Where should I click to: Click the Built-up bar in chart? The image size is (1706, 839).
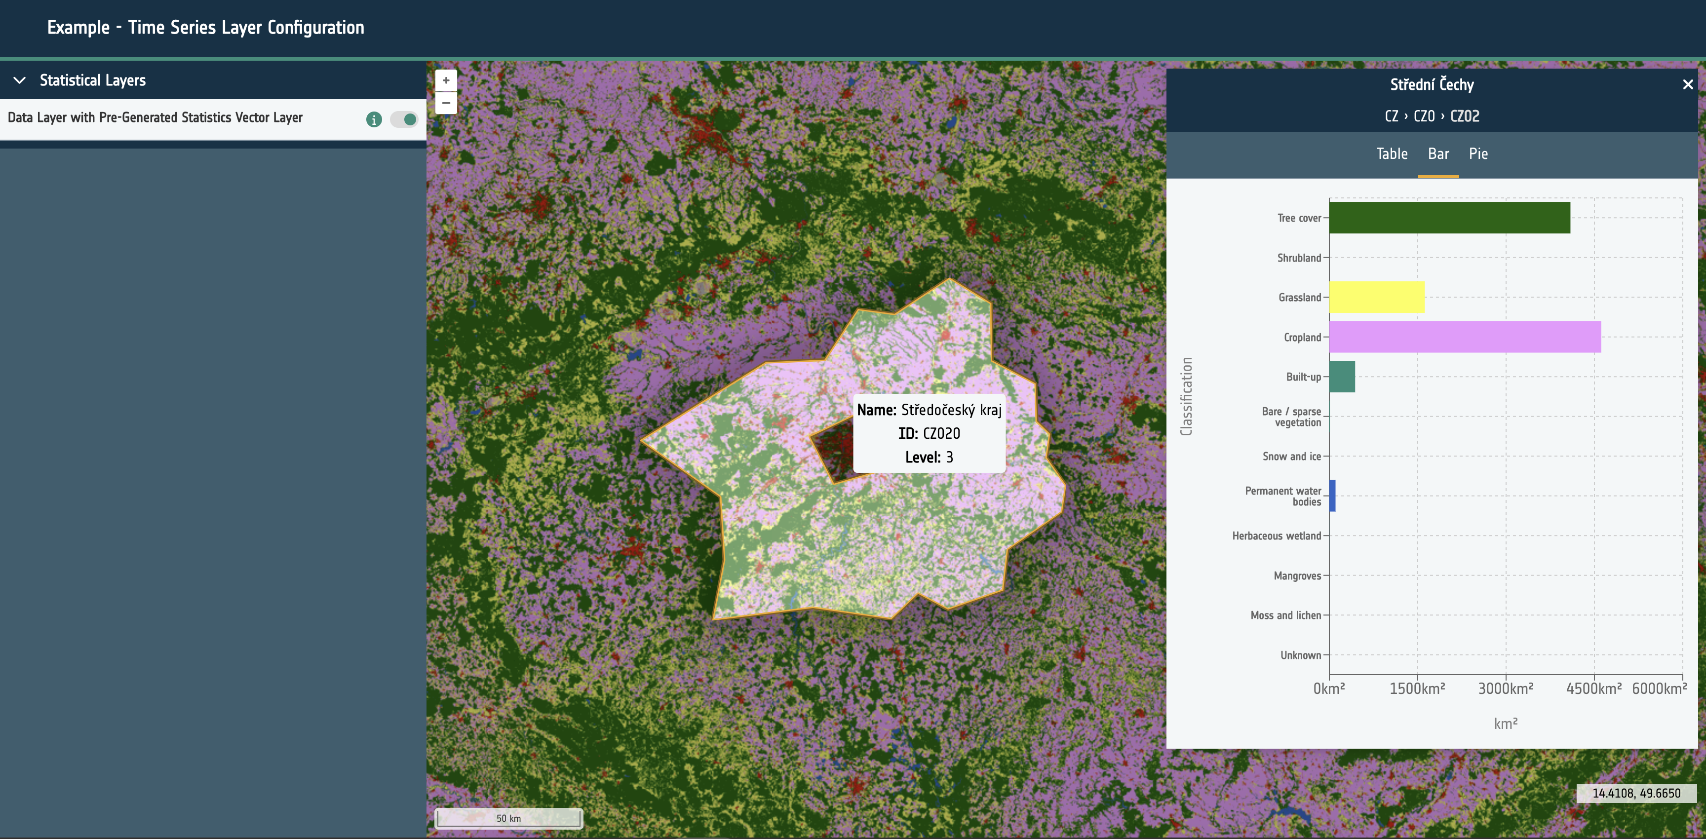coord(1342,377)
